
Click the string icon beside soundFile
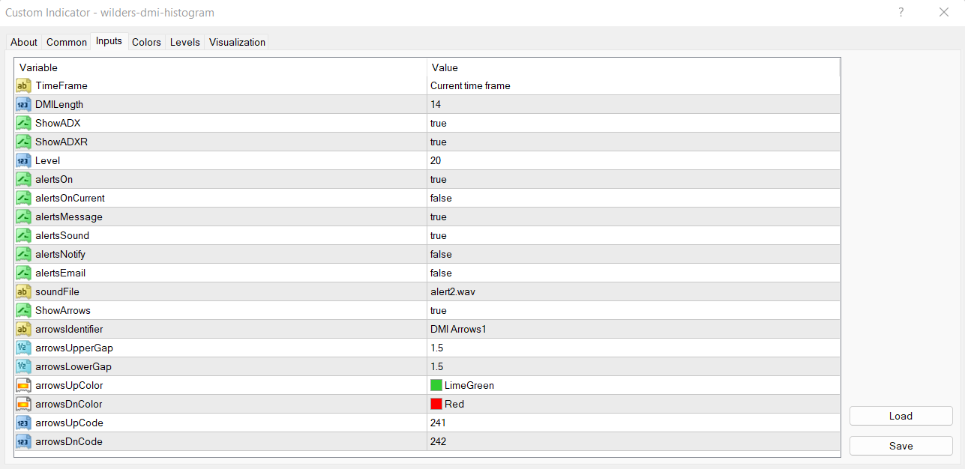(23, 292)
